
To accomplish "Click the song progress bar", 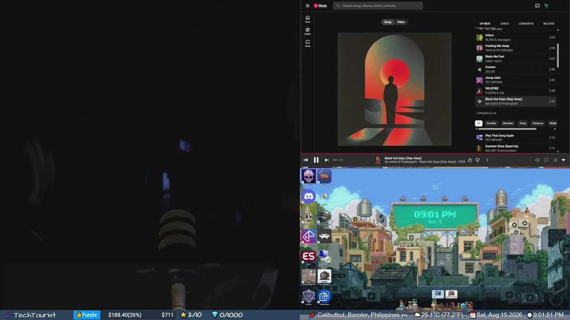I will 435,154.
